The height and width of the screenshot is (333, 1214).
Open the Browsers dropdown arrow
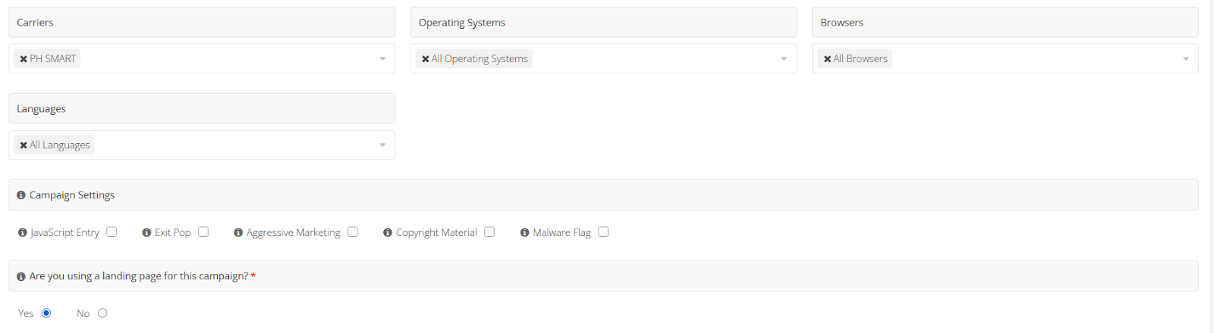[x=1185, y=59]
